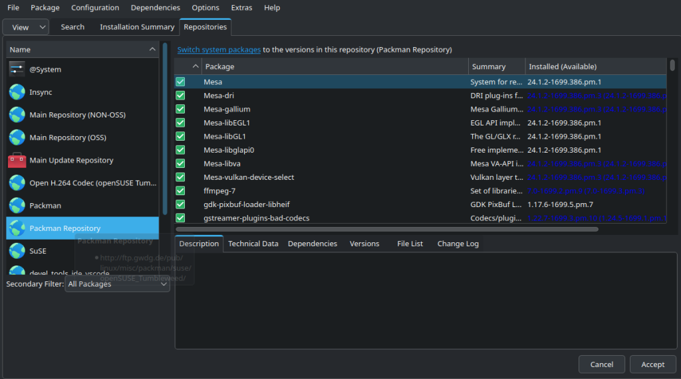Select the gstreamer-plugins-bad-codecs package name

tap(256, 218)
